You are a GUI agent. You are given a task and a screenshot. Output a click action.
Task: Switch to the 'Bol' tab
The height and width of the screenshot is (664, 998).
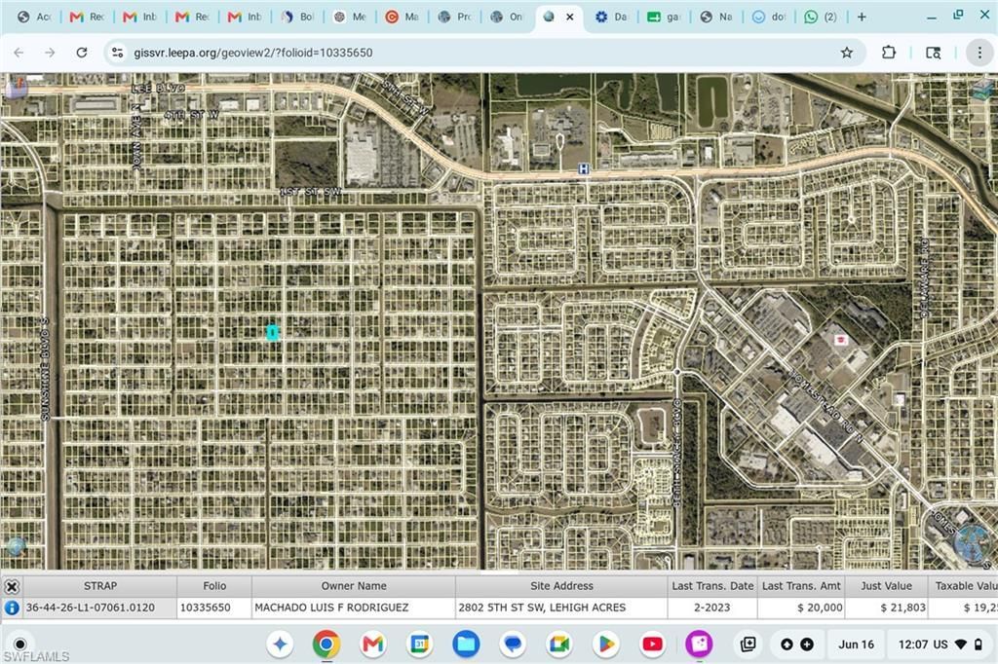[298, 18]
